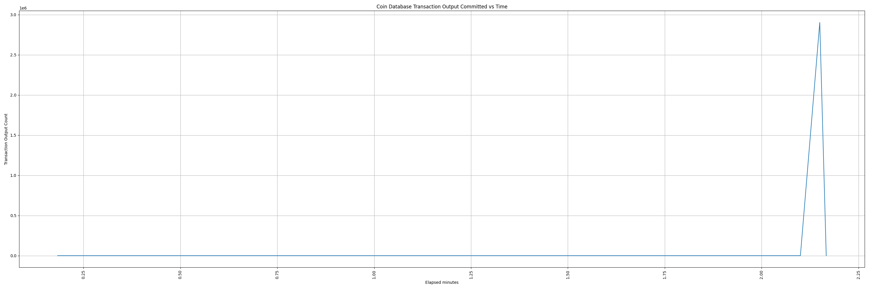Screen dimensions: 869x289
Task: Click the chart title text
Action: tap(441, 7)
